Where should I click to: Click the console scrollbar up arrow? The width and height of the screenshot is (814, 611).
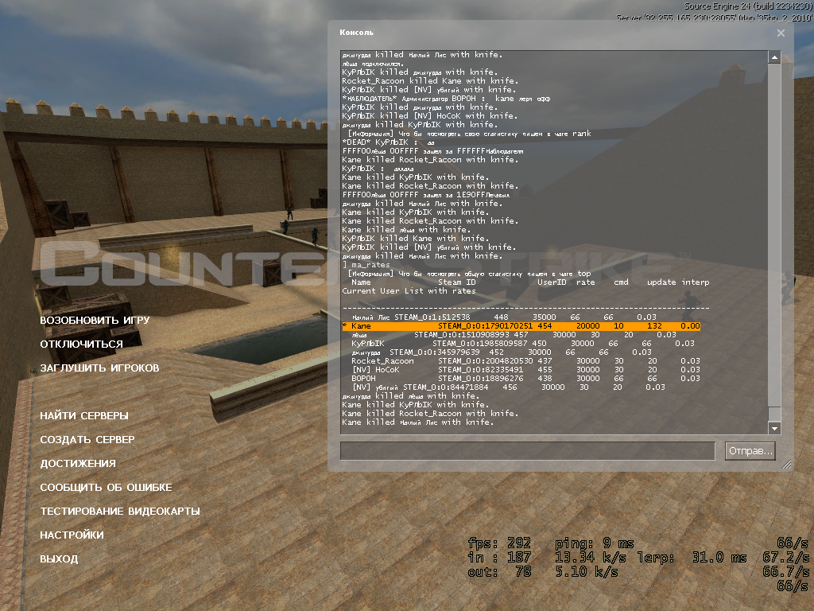point(774,56)
